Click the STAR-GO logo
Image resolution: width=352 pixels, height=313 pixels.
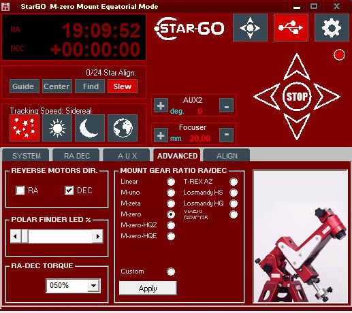[189, 29]
